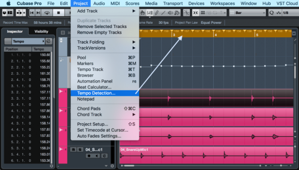Toggle monitor speaker on track 04_S...c1
Screen dimensions: 299x170
click(97, 156)
